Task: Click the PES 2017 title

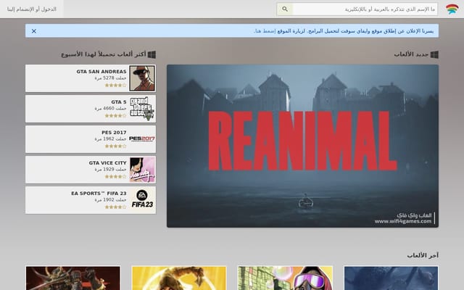Action: [x=114, y=133]
